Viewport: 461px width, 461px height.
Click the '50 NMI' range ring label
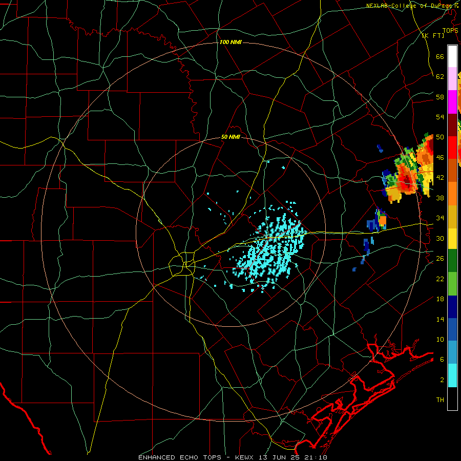tap(230, 137)
